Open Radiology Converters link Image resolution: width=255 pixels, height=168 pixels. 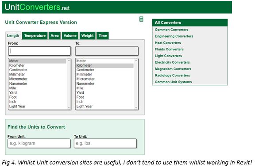point(172,76)
